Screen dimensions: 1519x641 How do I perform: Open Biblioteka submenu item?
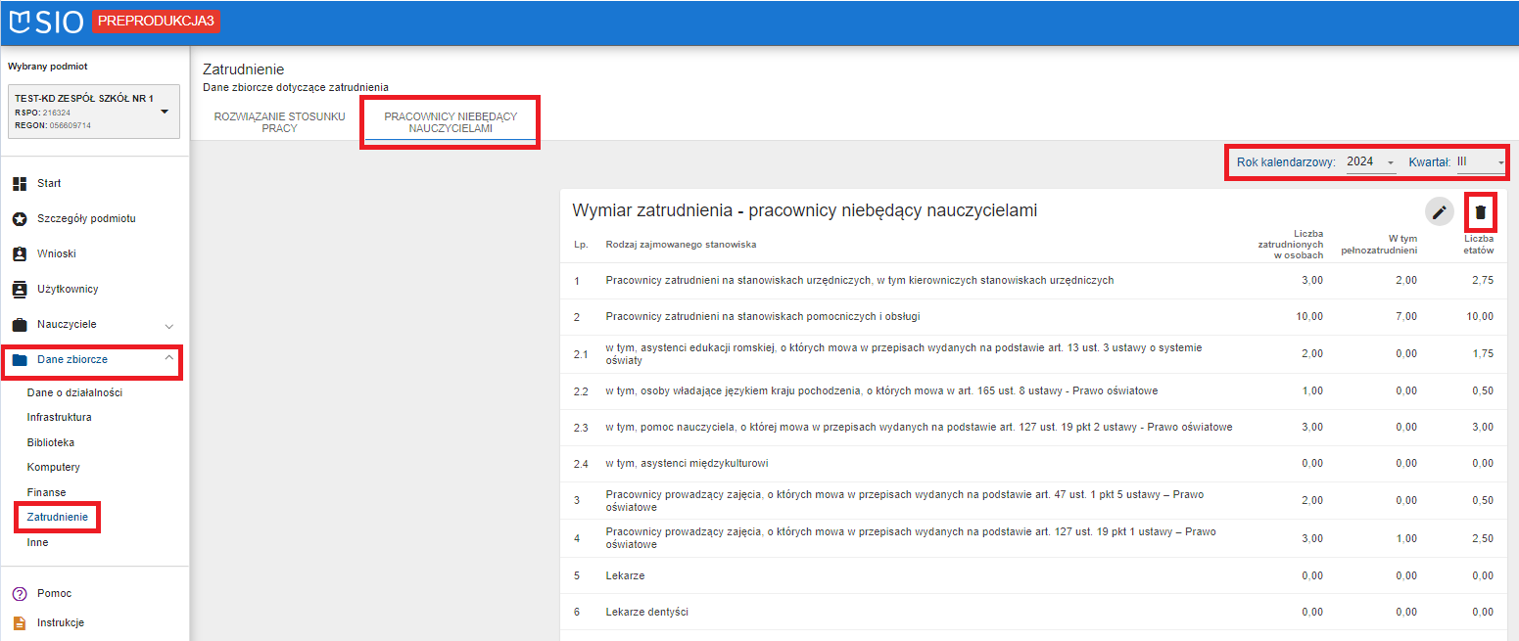click(51, 442)
